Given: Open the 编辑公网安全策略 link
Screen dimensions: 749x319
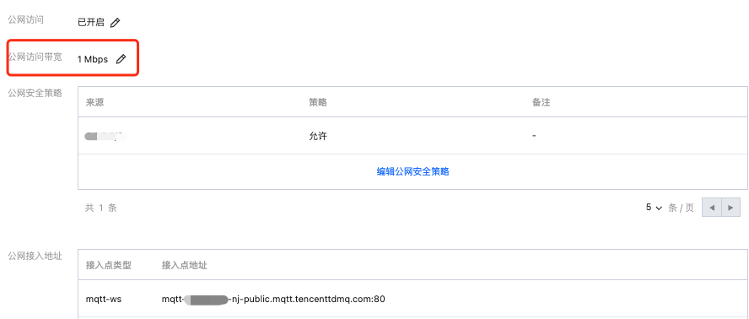Looking at the screenshot, I should coord(412,171).
